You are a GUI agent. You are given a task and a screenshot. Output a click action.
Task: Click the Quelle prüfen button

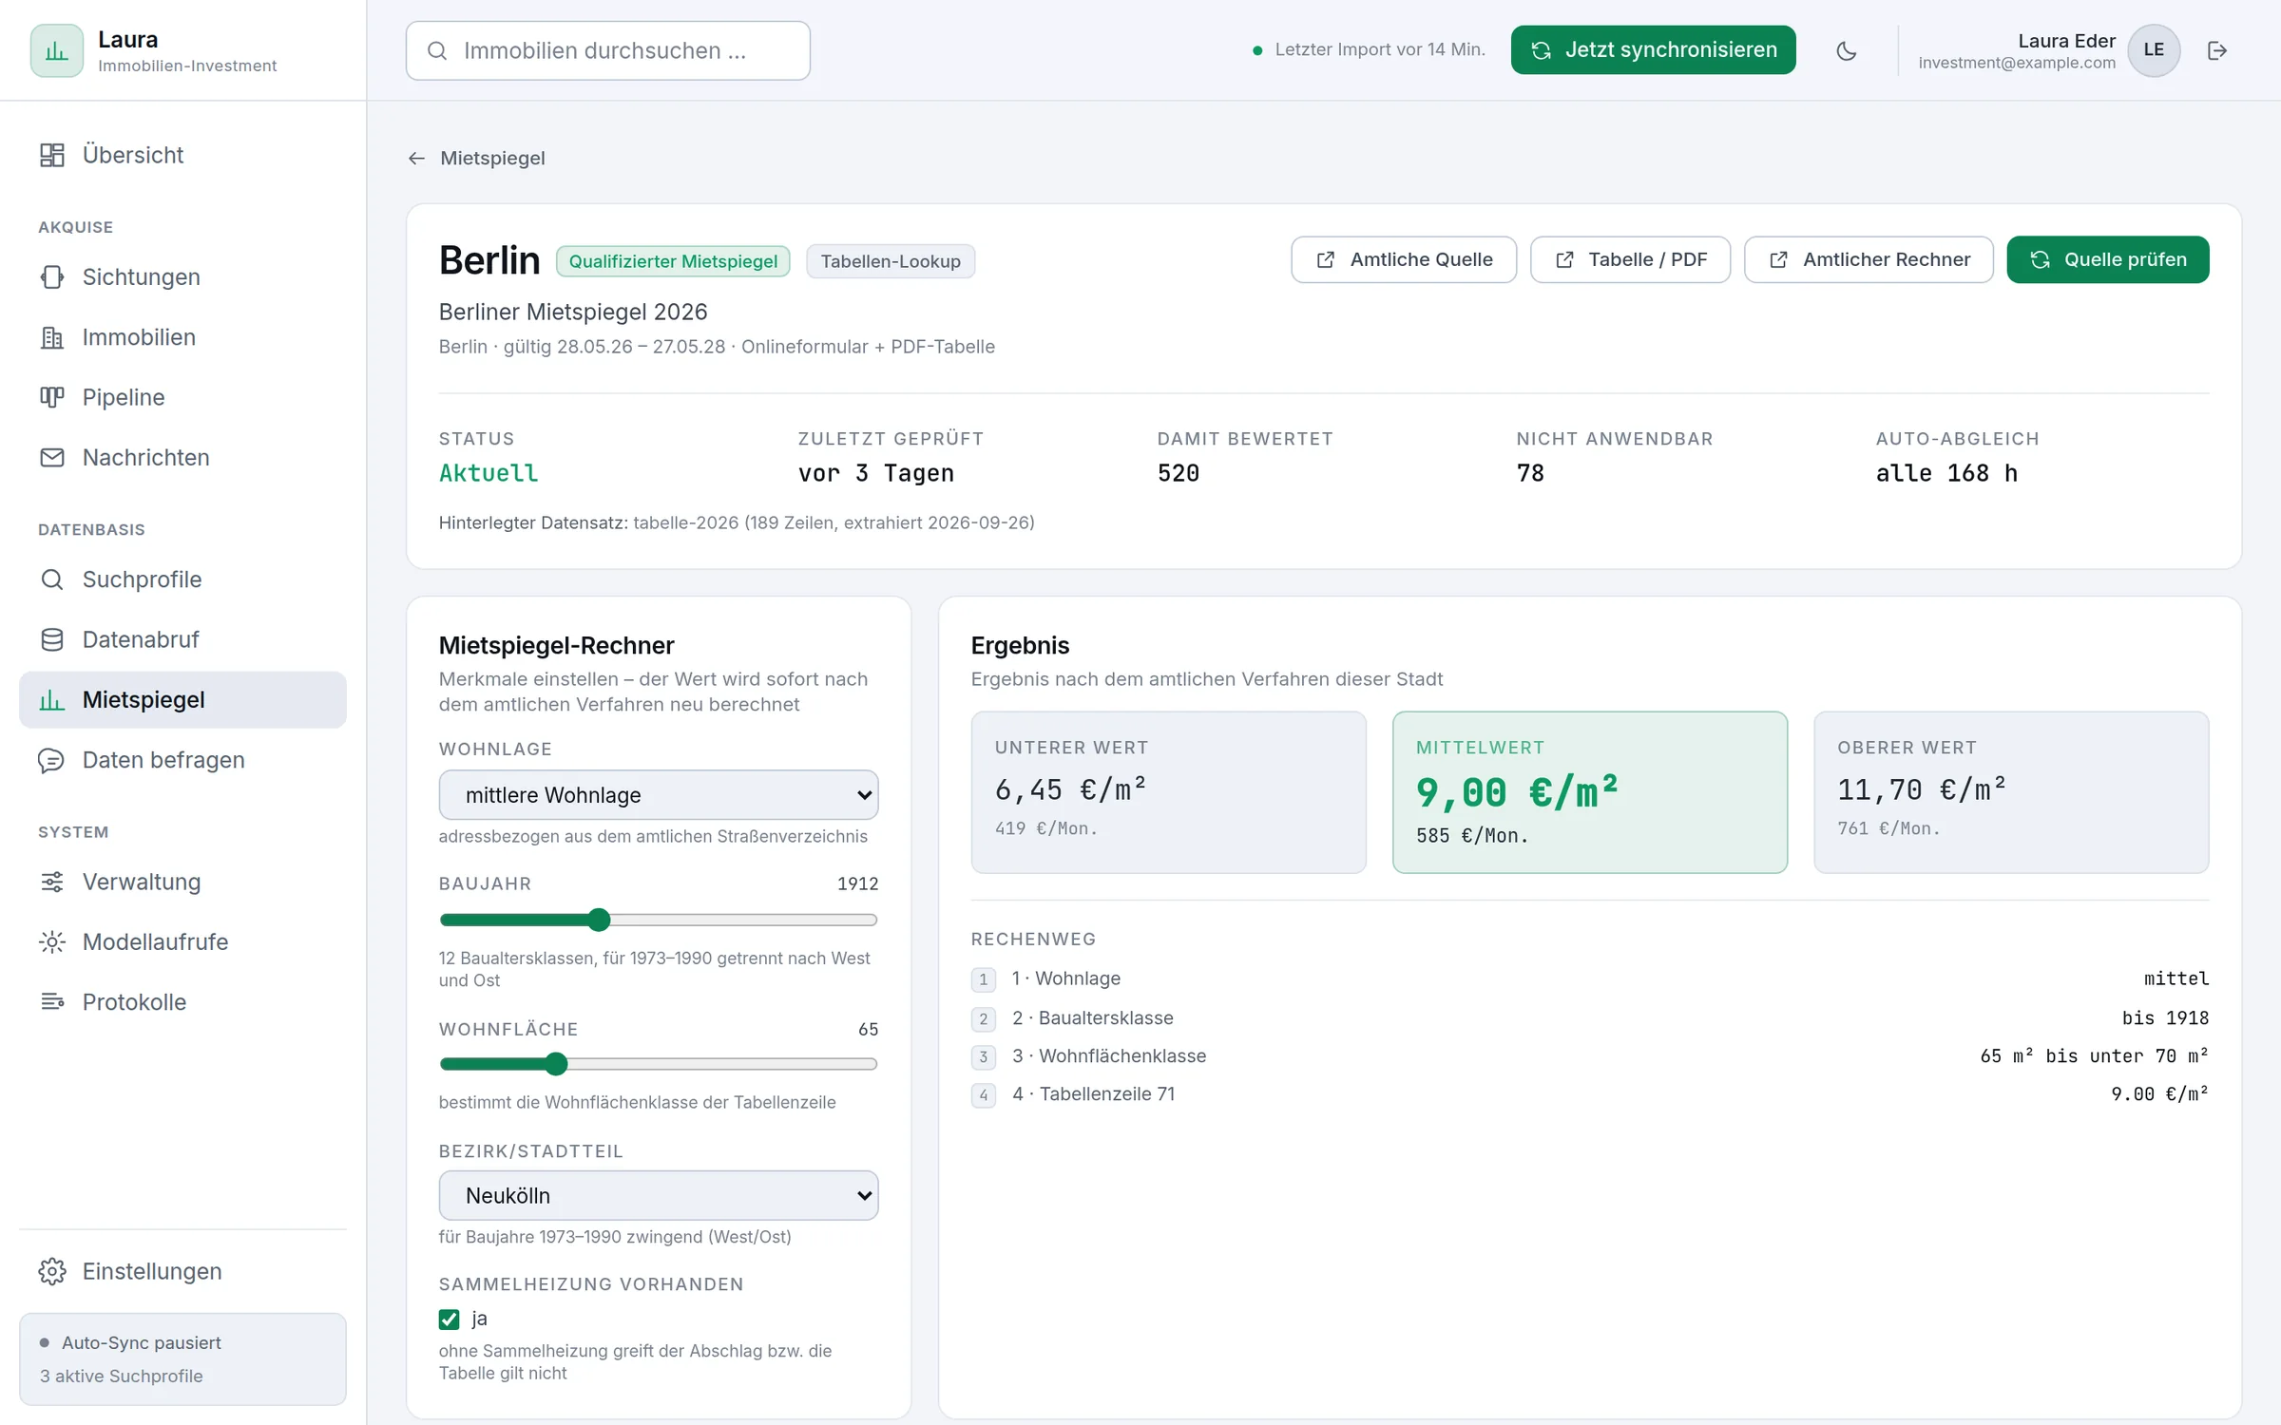tap(2108, 259)
